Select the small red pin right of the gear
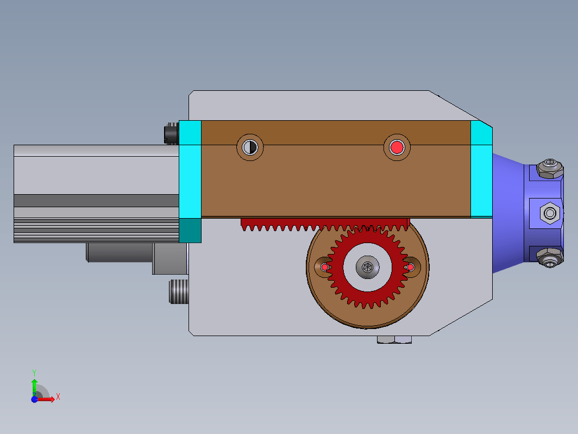This screenshot has width=578, height=434. 411,267
